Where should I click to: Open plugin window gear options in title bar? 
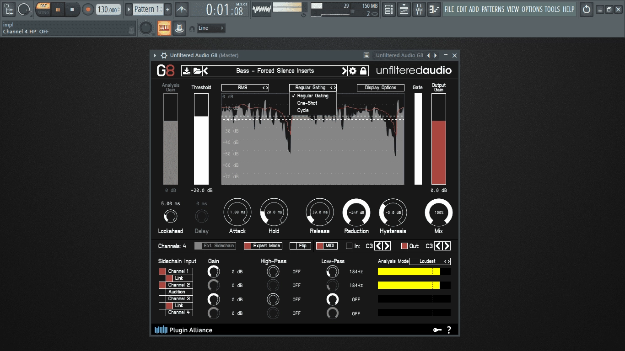coord(164,55)
